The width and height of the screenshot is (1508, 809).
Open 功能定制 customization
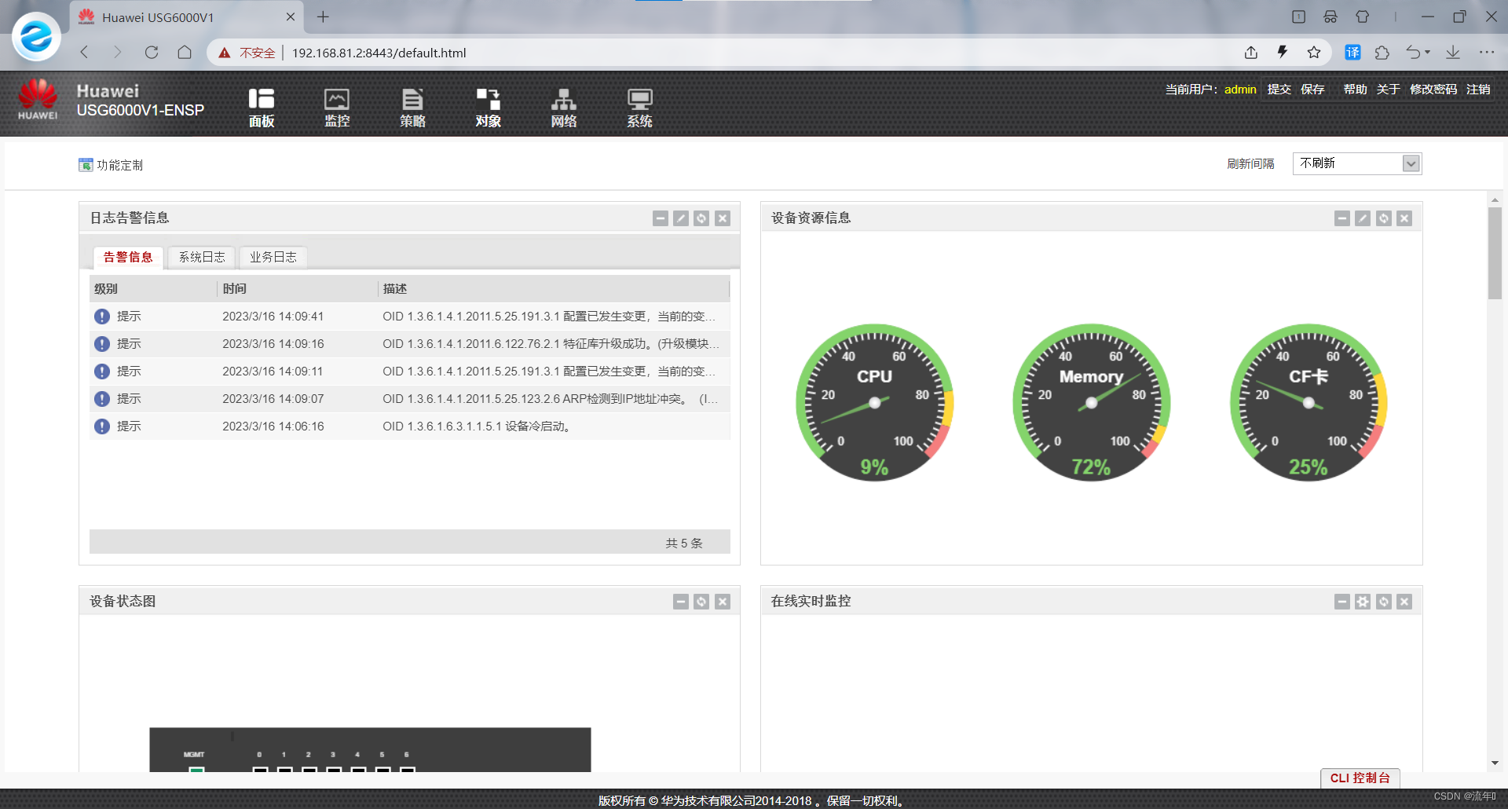point(111,165)
